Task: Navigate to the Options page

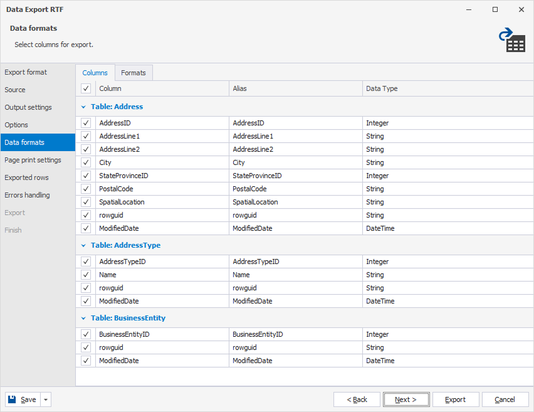Action: coord(38,125)
